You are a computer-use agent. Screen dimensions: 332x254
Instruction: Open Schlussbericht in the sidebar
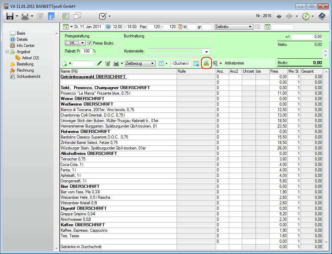[28, 76]
